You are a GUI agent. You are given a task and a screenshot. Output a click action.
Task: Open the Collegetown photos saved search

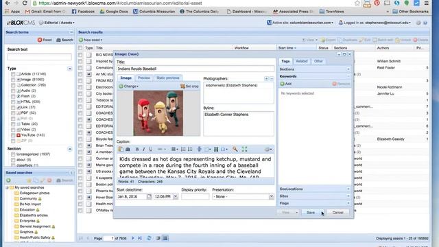pyautogui.click(x=34, y=193)
